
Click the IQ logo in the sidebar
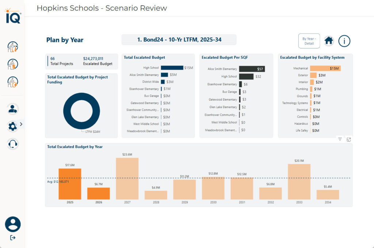click(13, 16)
